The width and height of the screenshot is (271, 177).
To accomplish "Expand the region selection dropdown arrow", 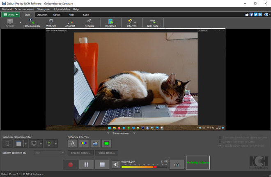I will click(41, 143).
